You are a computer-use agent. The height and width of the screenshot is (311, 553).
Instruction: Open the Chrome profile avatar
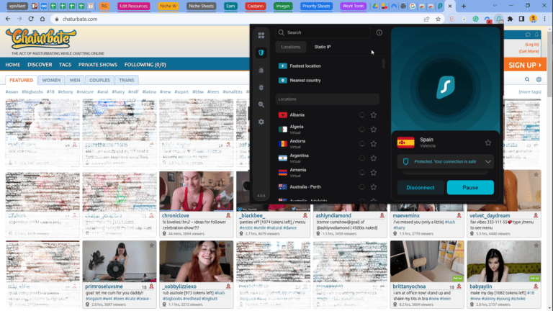tap(534, 19)
